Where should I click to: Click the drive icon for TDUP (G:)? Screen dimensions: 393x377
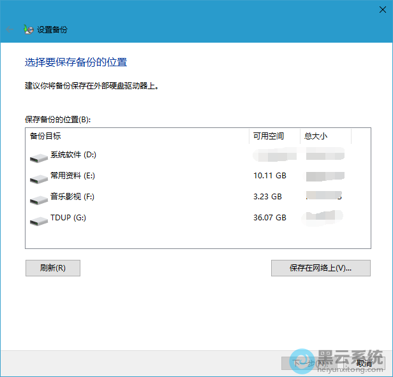[x=38, y=220]
